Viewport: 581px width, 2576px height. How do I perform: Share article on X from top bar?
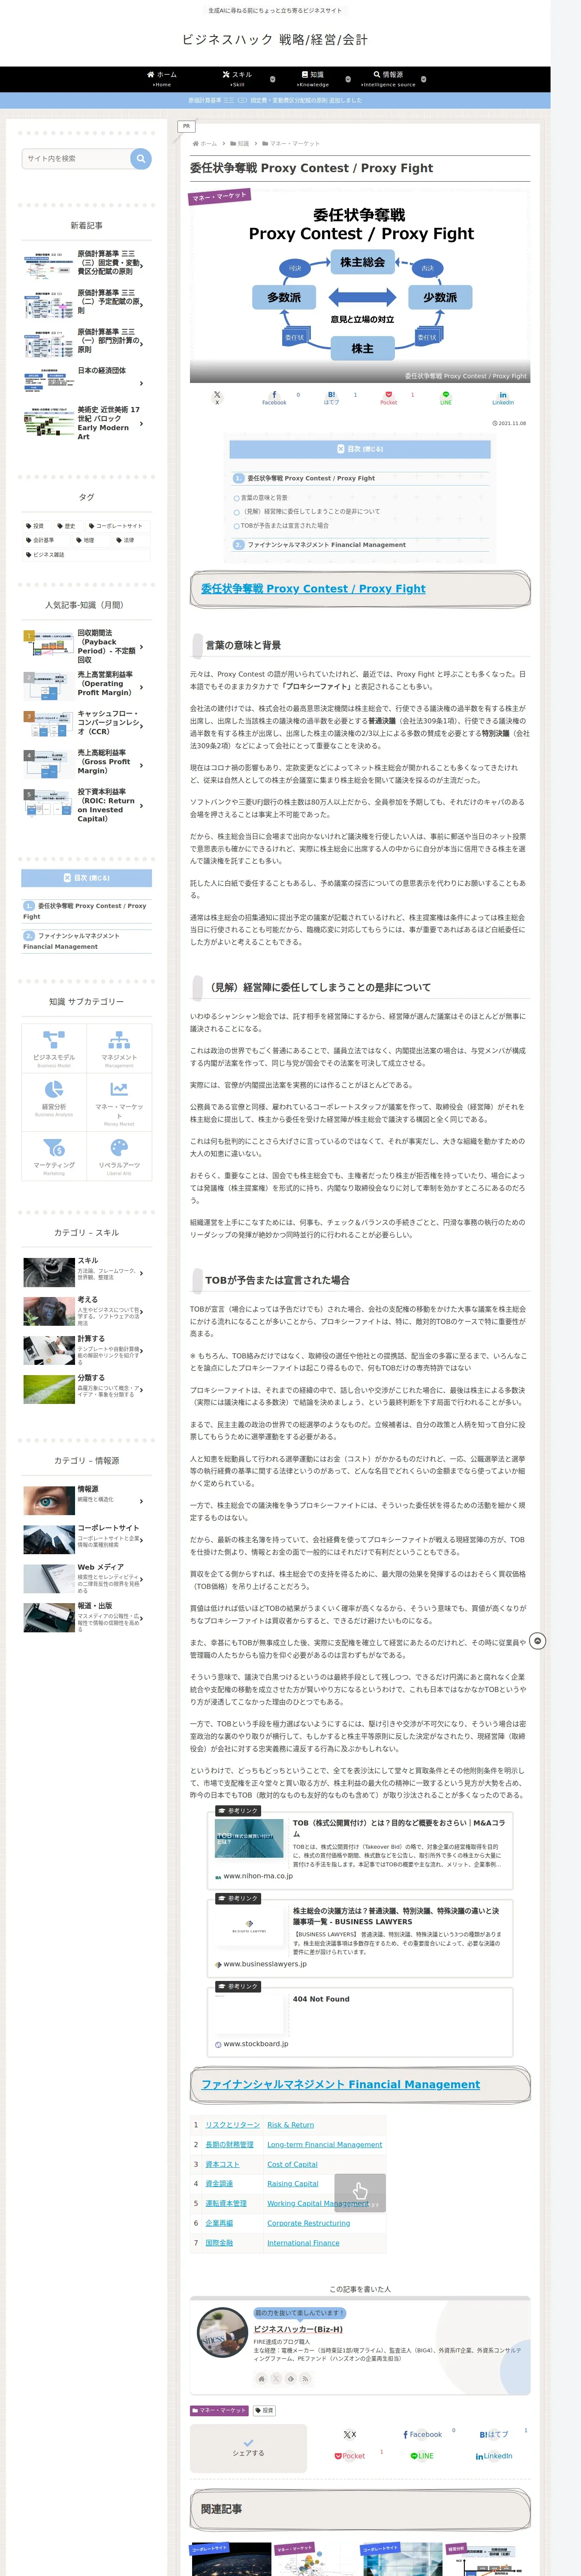[217, 397]
